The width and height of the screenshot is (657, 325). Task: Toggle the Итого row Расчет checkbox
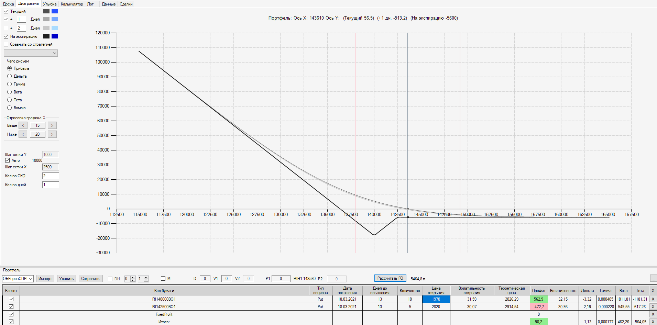[x=11, y=322]
